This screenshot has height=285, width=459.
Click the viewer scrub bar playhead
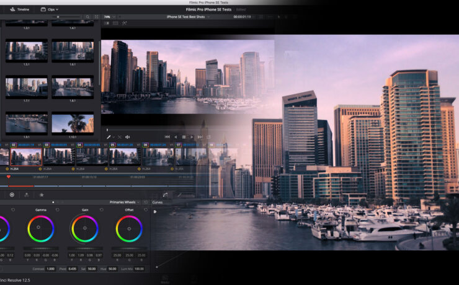[107, 129]
